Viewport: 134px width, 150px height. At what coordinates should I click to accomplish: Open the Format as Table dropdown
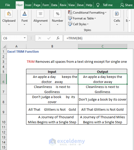[95, 18]
